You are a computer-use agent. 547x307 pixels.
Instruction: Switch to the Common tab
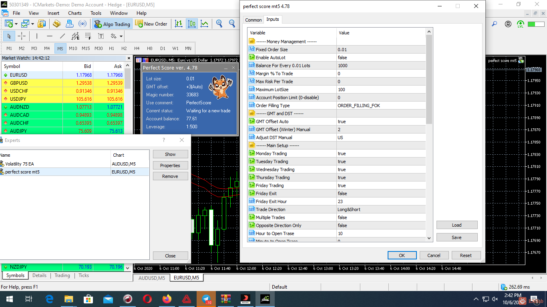[x=253, y=20]
